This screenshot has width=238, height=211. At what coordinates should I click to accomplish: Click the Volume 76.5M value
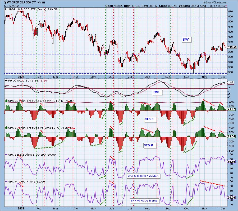click(x=189, y=6)
